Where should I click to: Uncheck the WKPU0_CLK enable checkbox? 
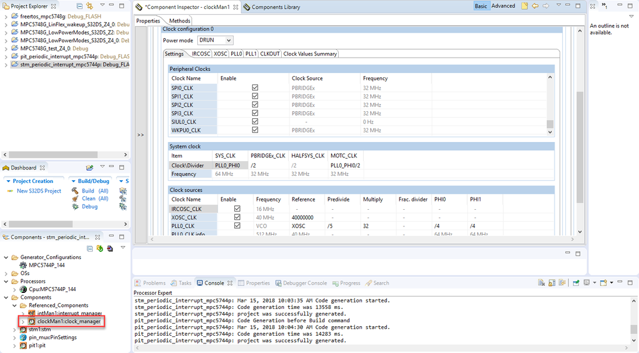pyautogui.click(x=255, y=130)
